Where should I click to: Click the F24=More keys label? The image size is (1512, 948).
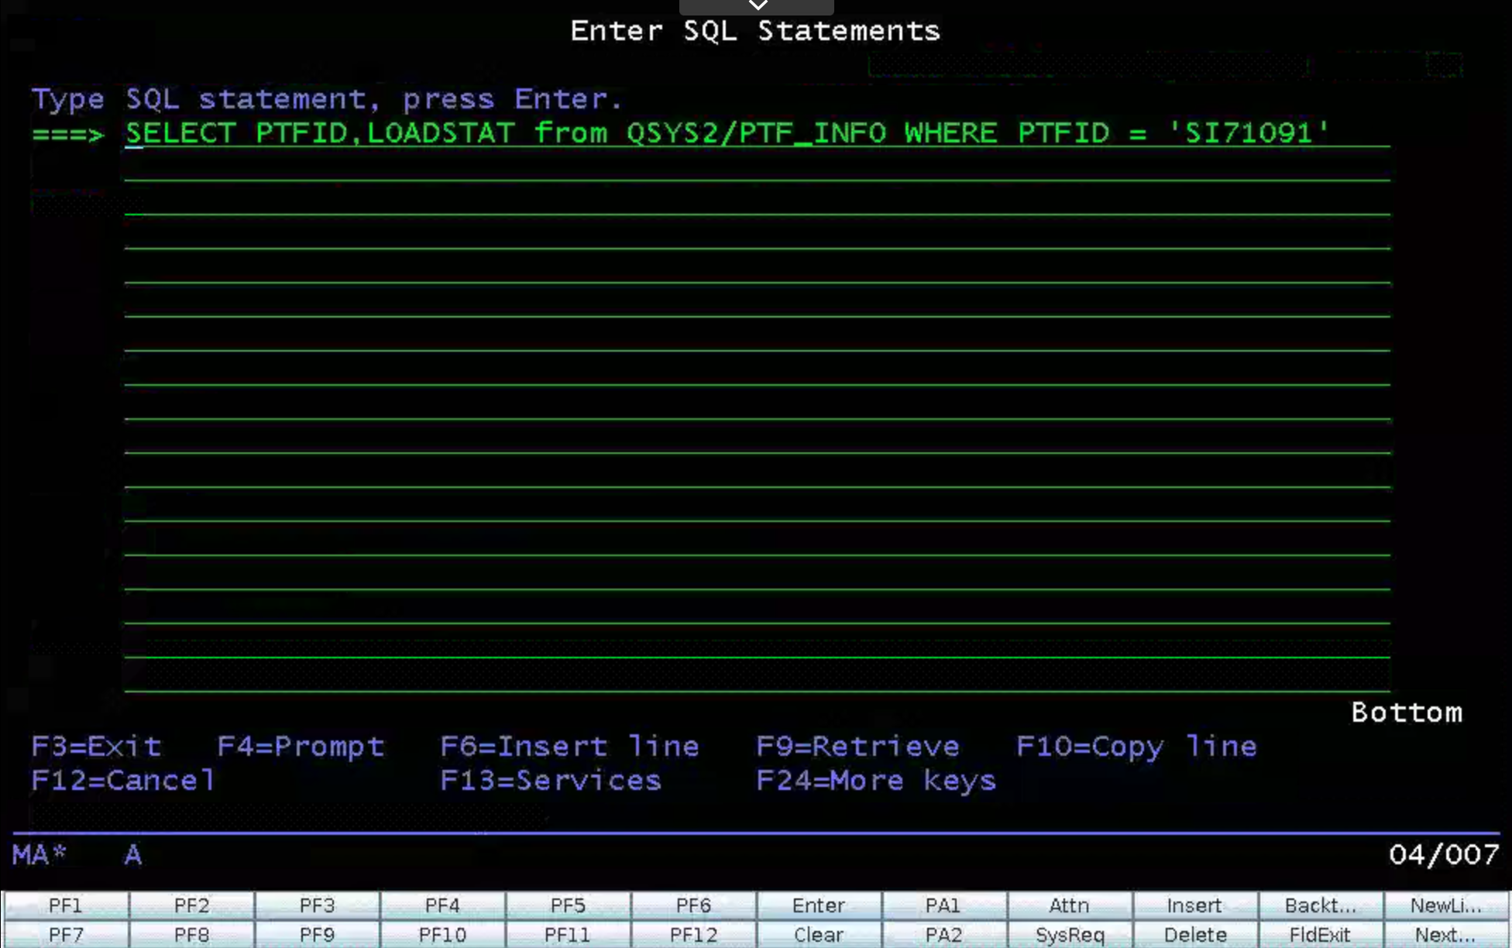point(876,781)
